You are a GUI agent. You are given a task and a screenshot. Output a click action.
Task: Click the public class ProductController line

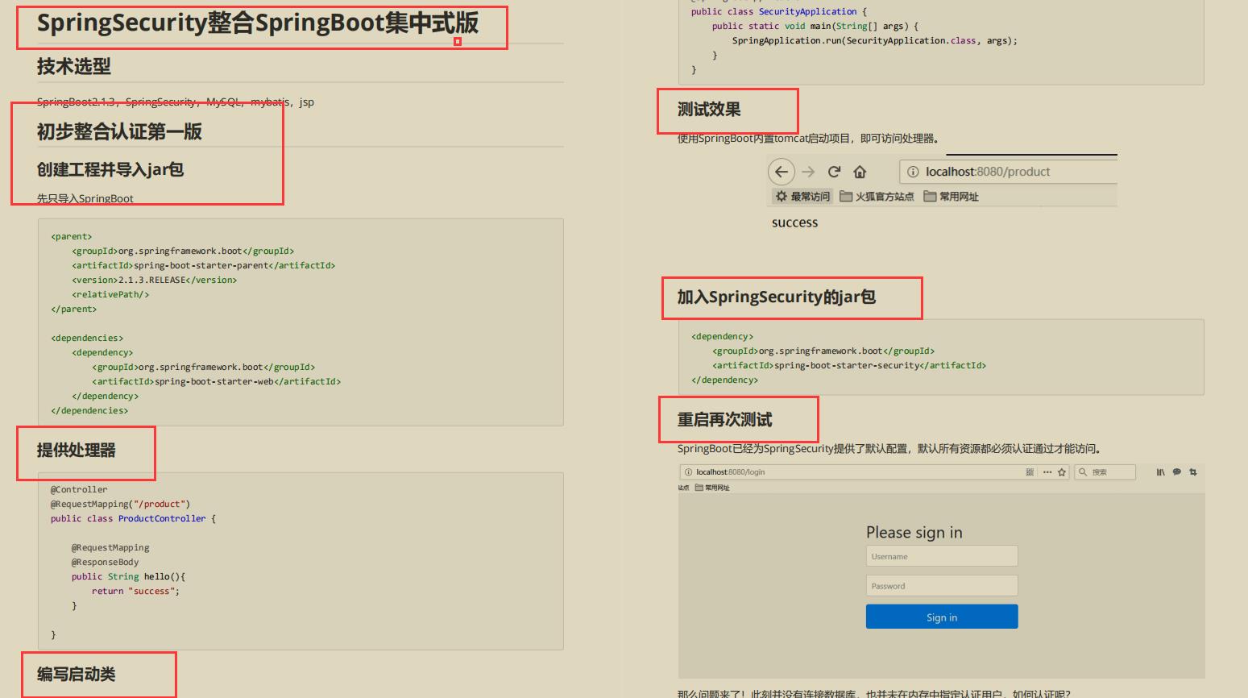click(x=133, y=519)
